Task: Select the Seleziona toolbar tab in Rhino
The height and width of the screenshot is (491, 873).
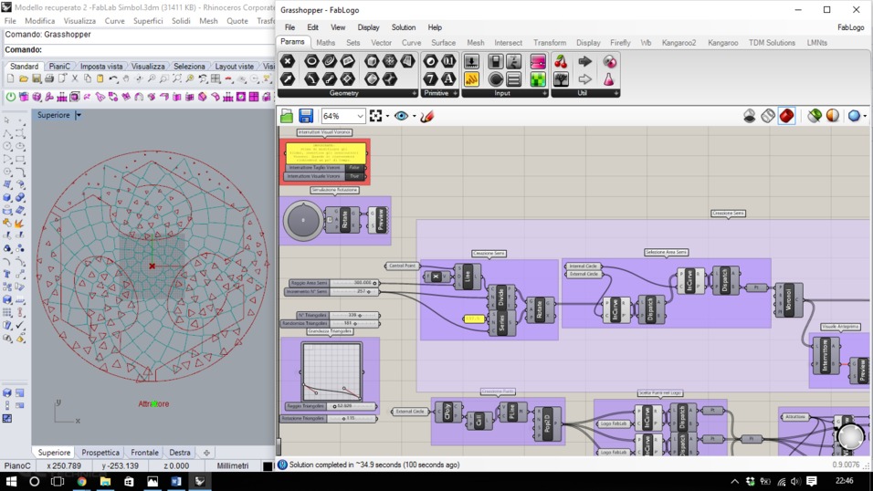Action: pyautogui.click(x=189, y=67)
